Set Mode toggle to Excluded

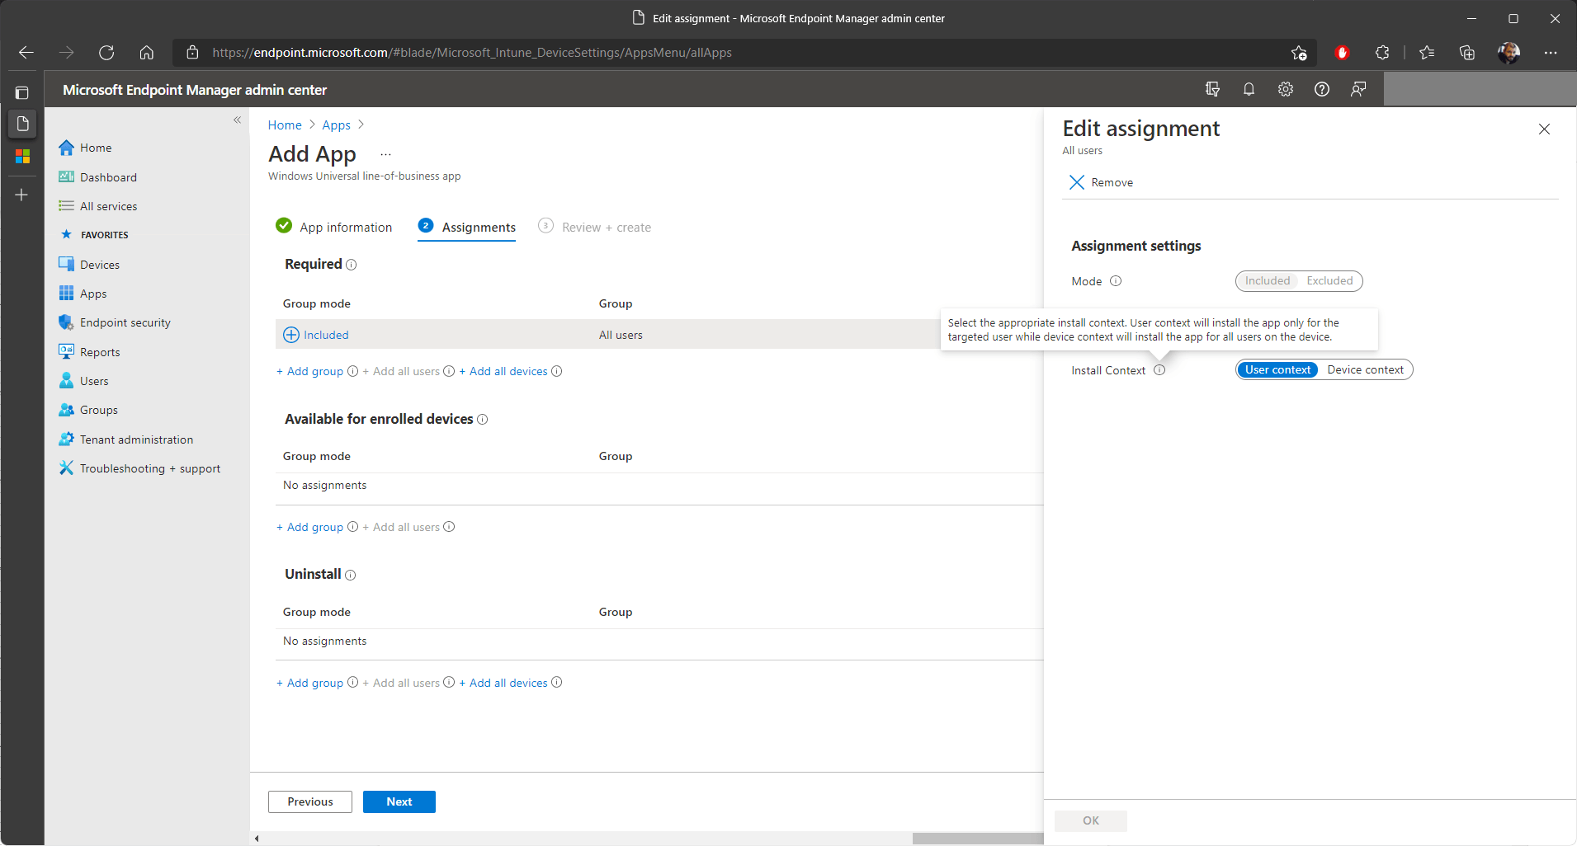pos(1329,281)
